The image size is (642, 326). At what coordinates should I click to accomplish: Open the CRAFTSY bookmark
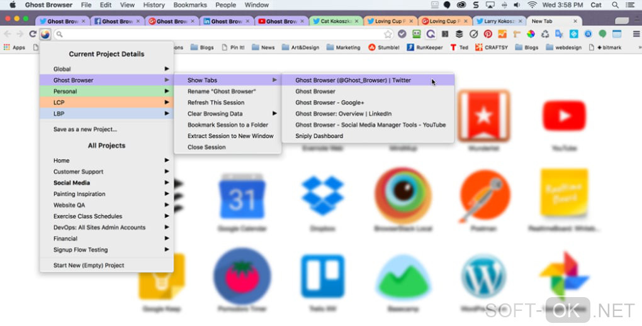tap(492, 47)
